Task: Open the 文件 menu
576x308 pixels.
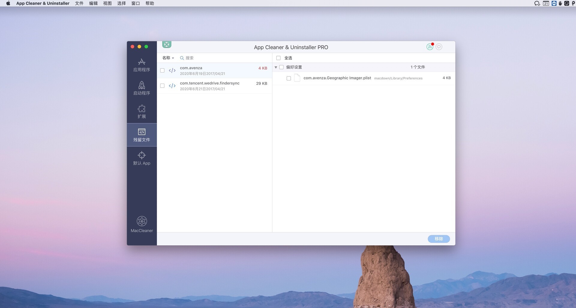Action: [79, 3]
